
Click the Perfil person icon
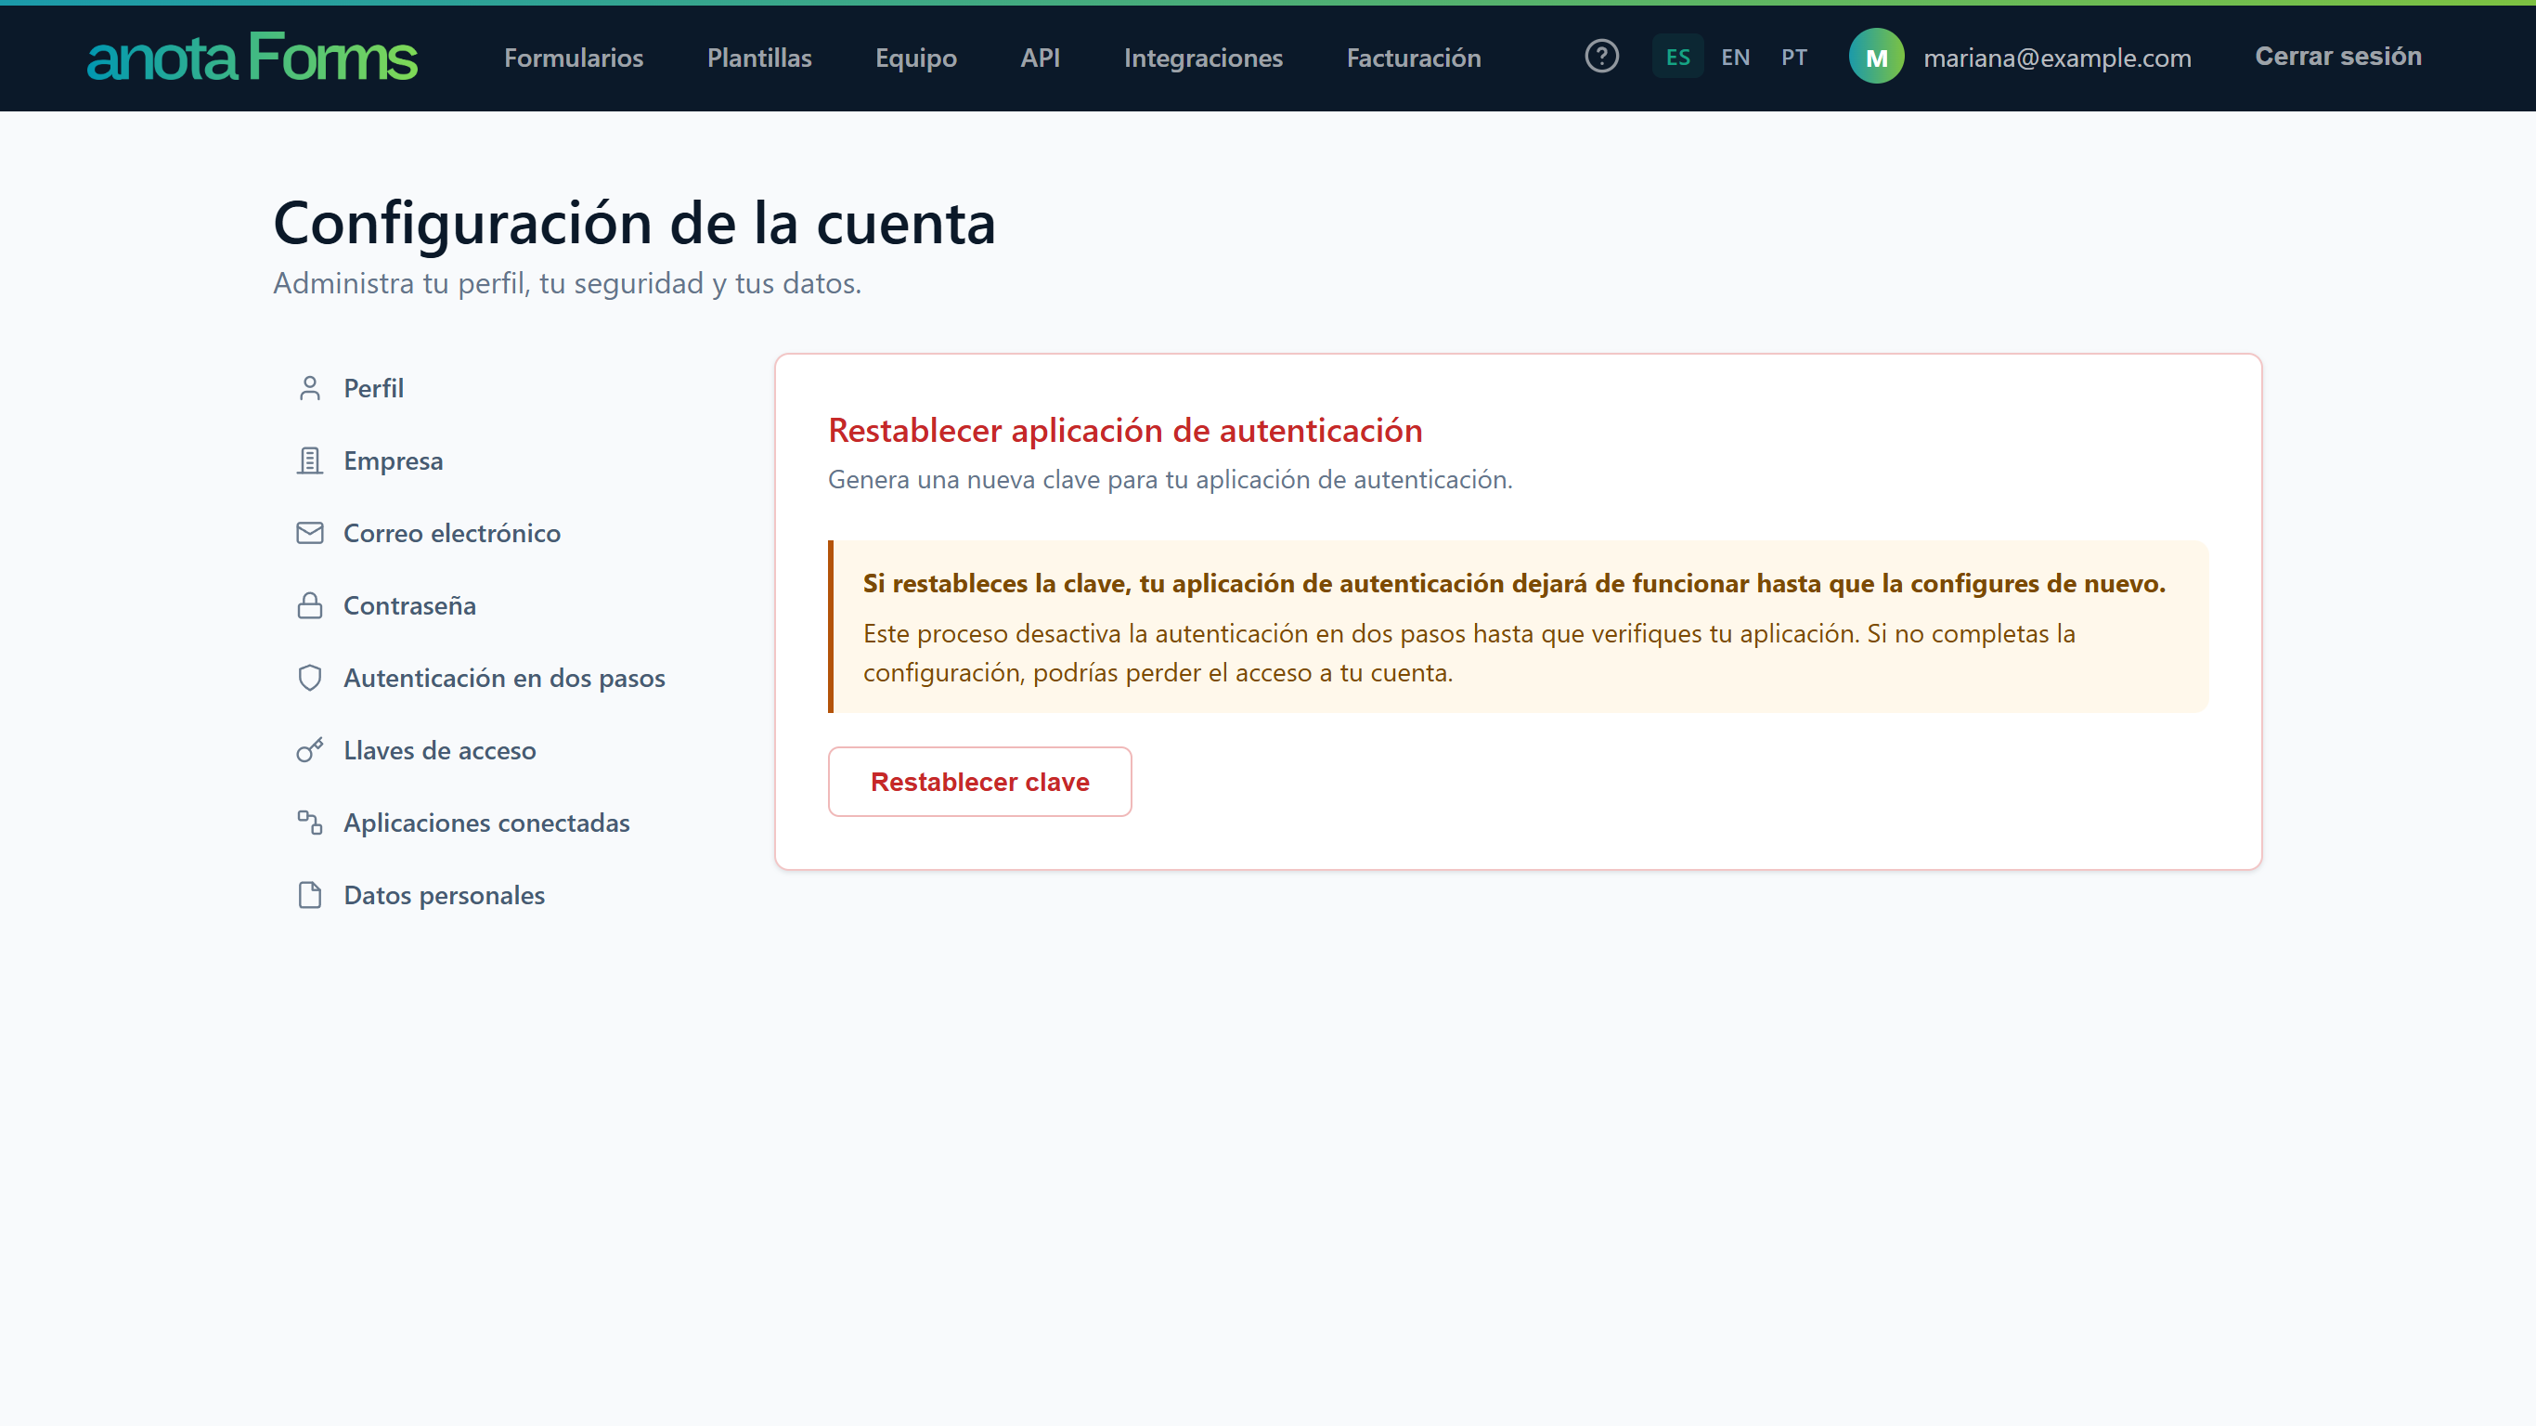(x=310, y=388)
